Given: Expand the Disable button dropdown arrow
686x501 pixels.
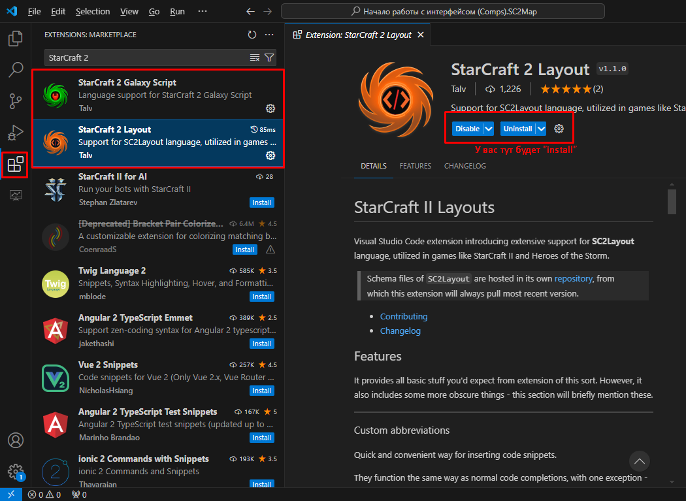Looking at the screenshot, I should pos(489,129).
